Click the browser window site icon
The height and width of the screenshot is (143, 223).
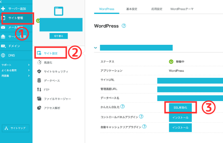[x=59, y=11]
